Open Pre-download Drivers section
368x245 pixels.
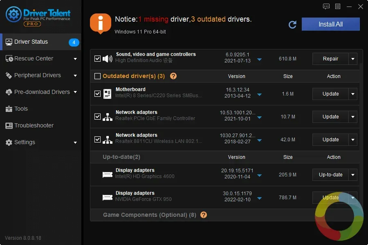[x=40, y=92]
